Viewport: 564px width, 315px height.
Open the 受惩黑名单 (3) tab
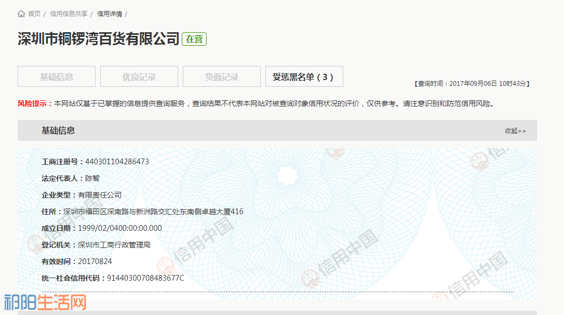point(304,76)
